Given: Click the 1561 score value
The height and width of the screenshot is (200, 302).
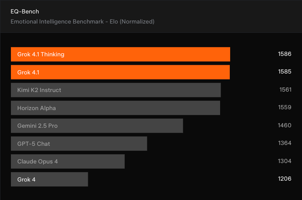Looking at the screenshot, I should pyautogui.click(x=285, y=90).
